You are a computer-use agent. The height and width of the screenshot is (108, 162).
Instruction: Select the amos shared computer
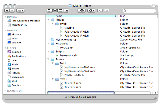[13, 39]
